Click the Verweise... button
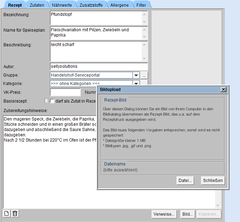This screenshot has width=240, height=222. click(x=164, y=214)
